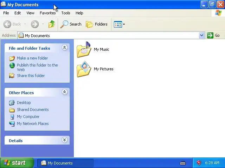The image size is (225, 168).
Task: Collapse the File and Folder Tasks panel
Action: tap(65, 48)
